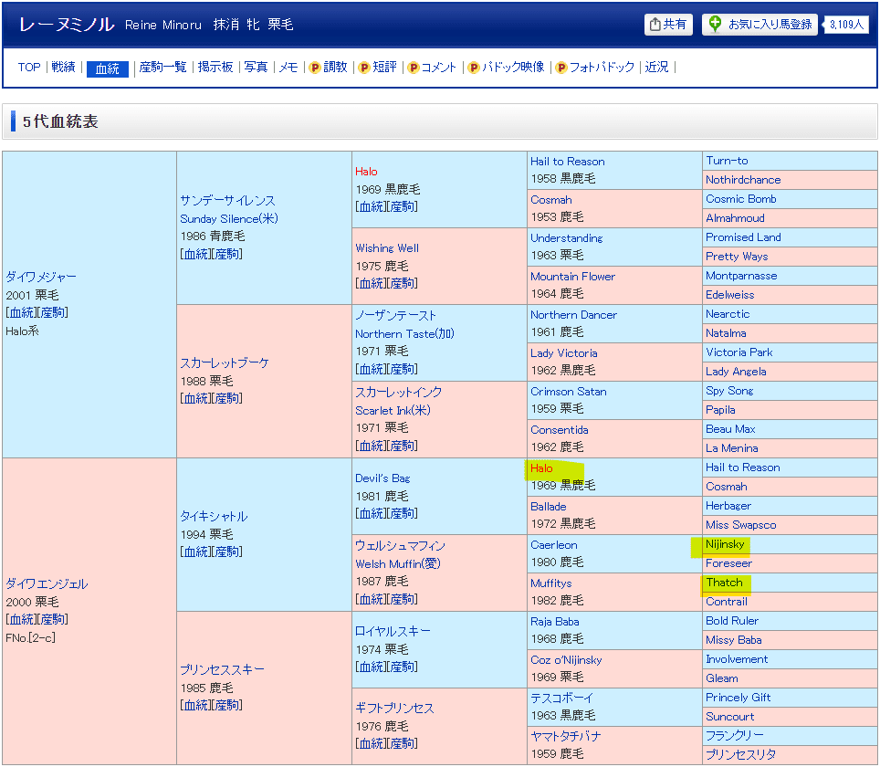
Task: Open the Lady Victoria link
Action: 563,352
